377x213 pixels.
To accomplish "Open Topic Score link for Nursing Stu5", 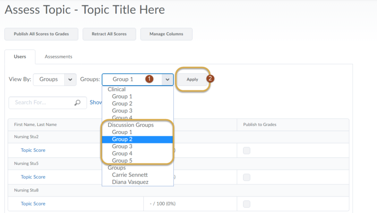I will (x=33, y=177).
